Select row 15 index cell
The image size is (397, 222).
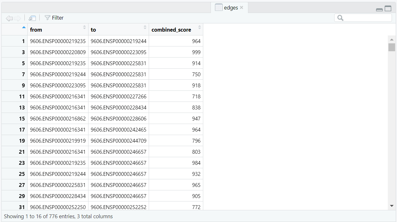tap(15, 119)
